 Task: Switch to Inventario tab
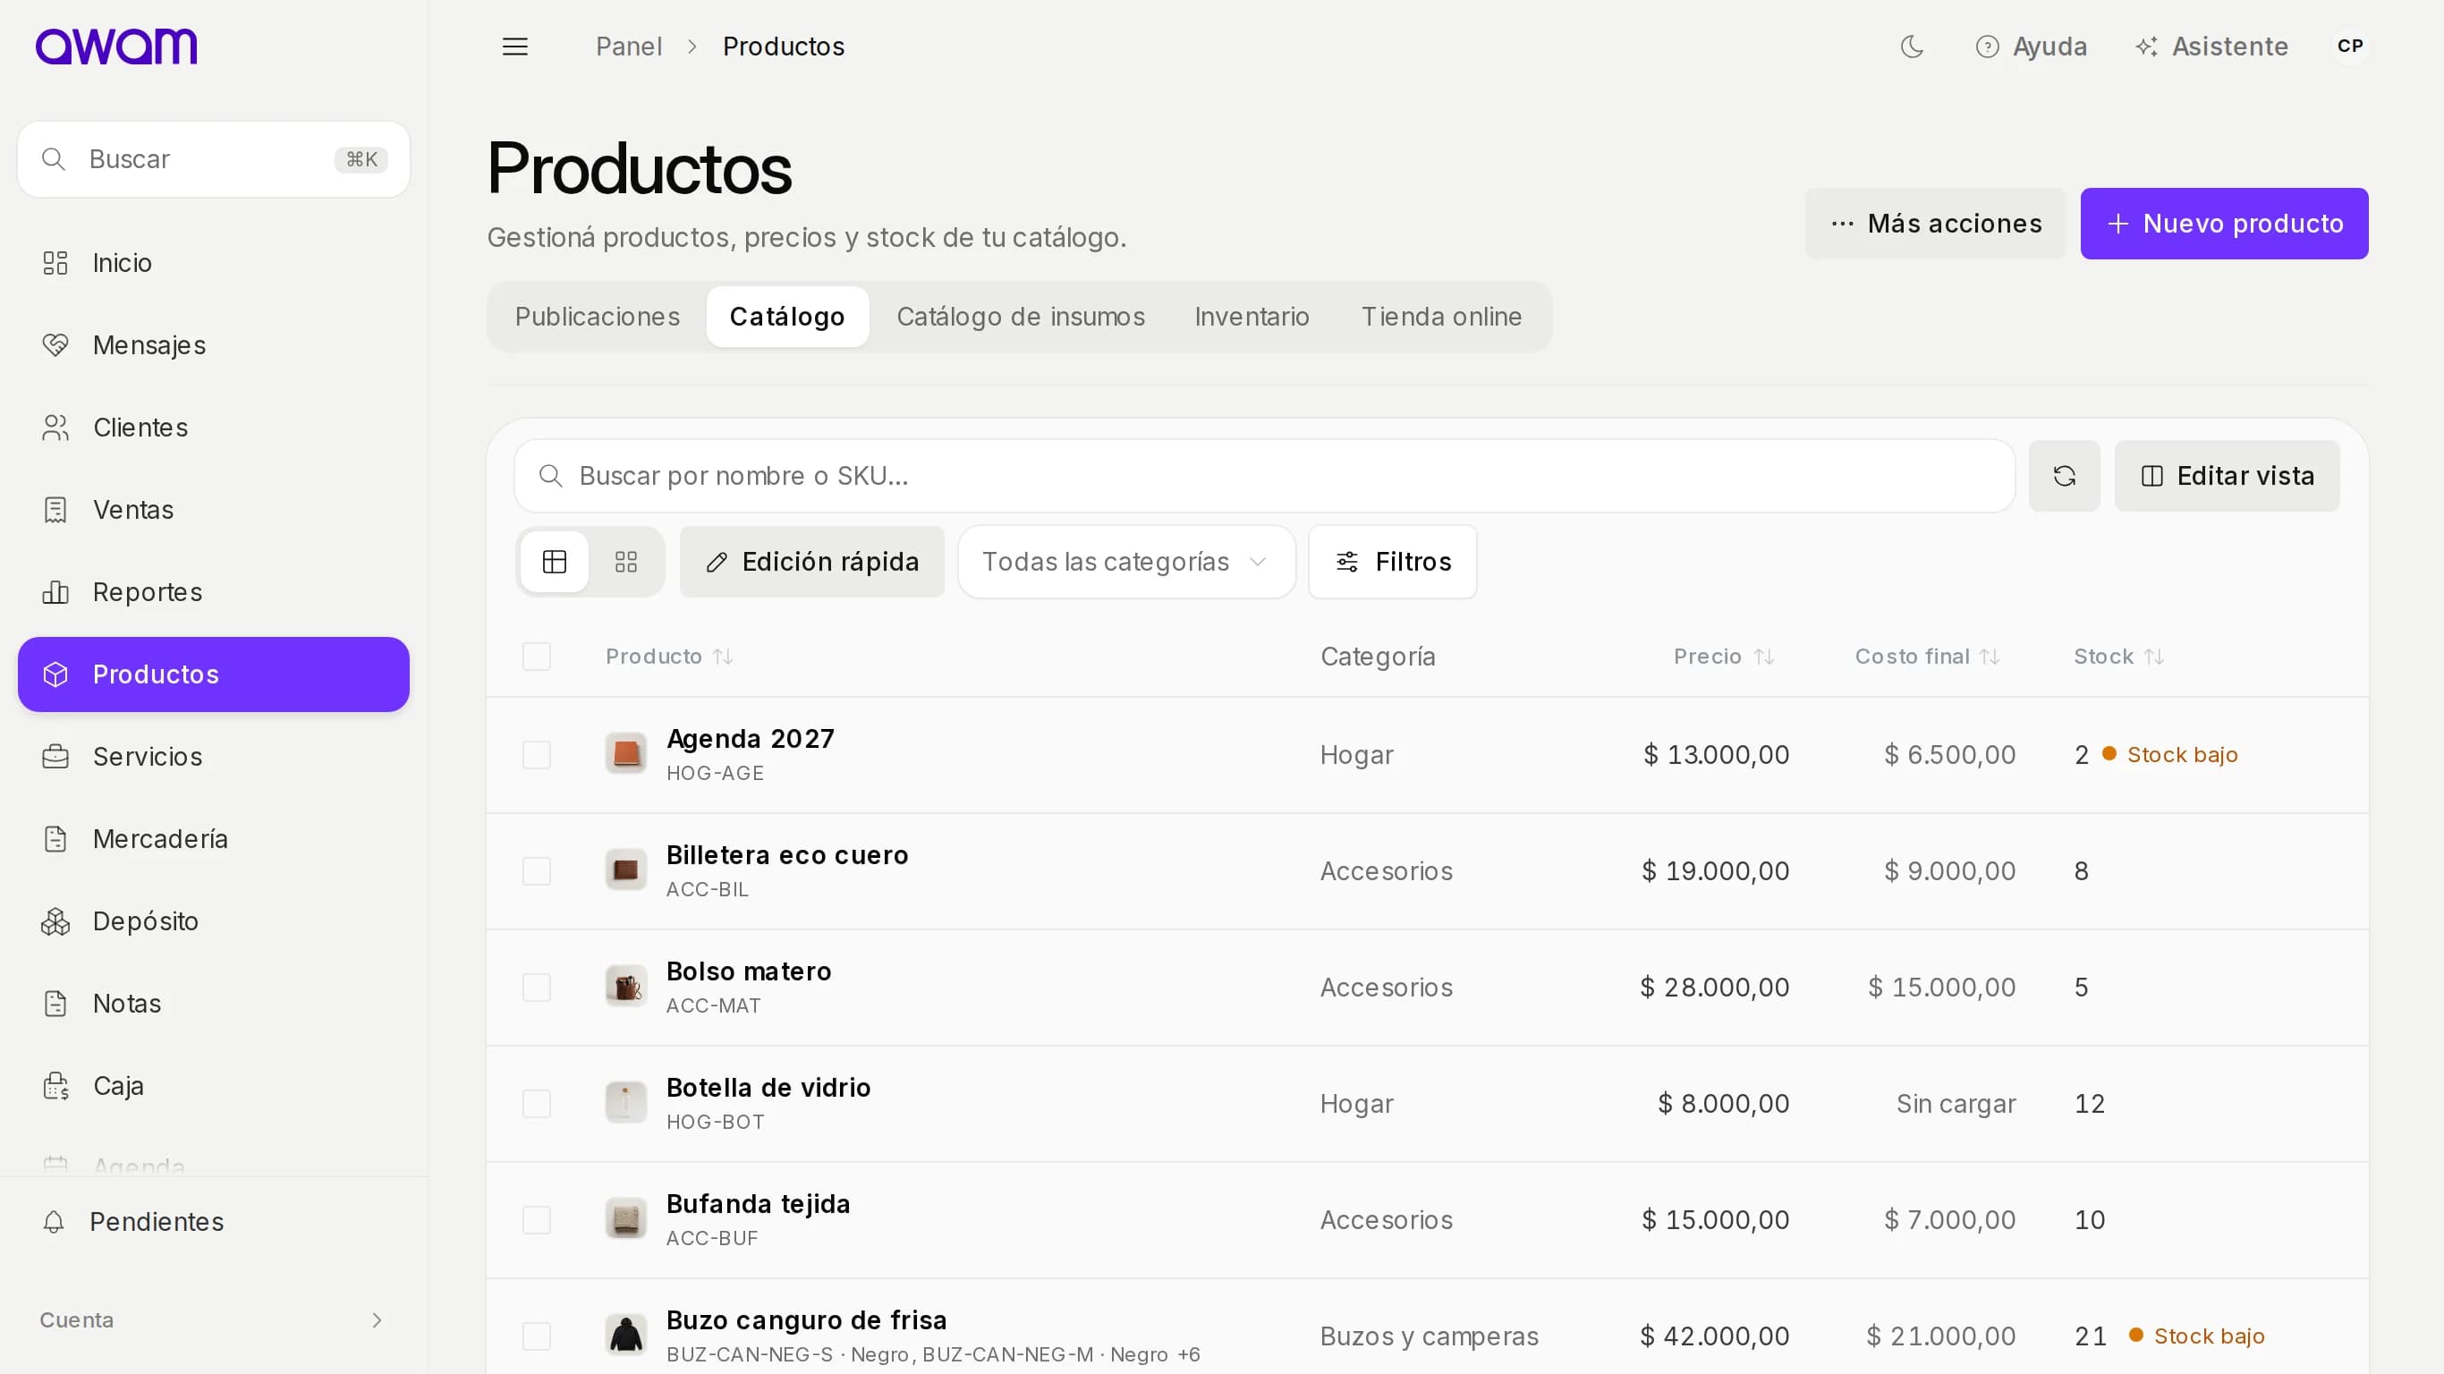click(1252, 317)
